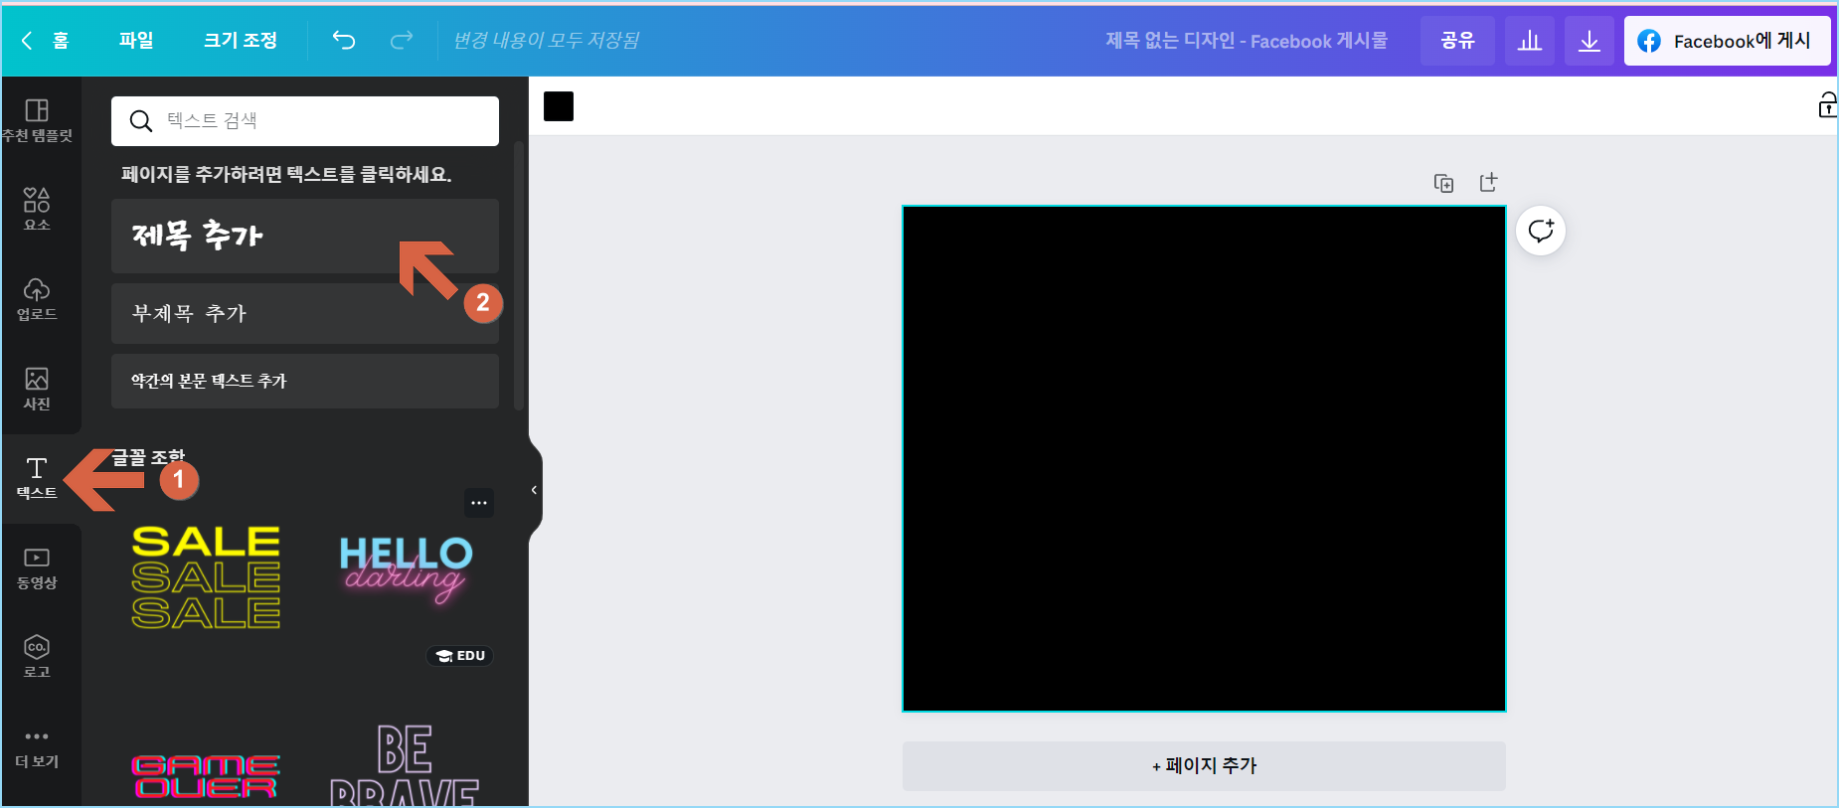Image resolution: width=1839 pixels, height=808 pixels.
Task: Click the search magnifier icon
Action: [141, 121]
